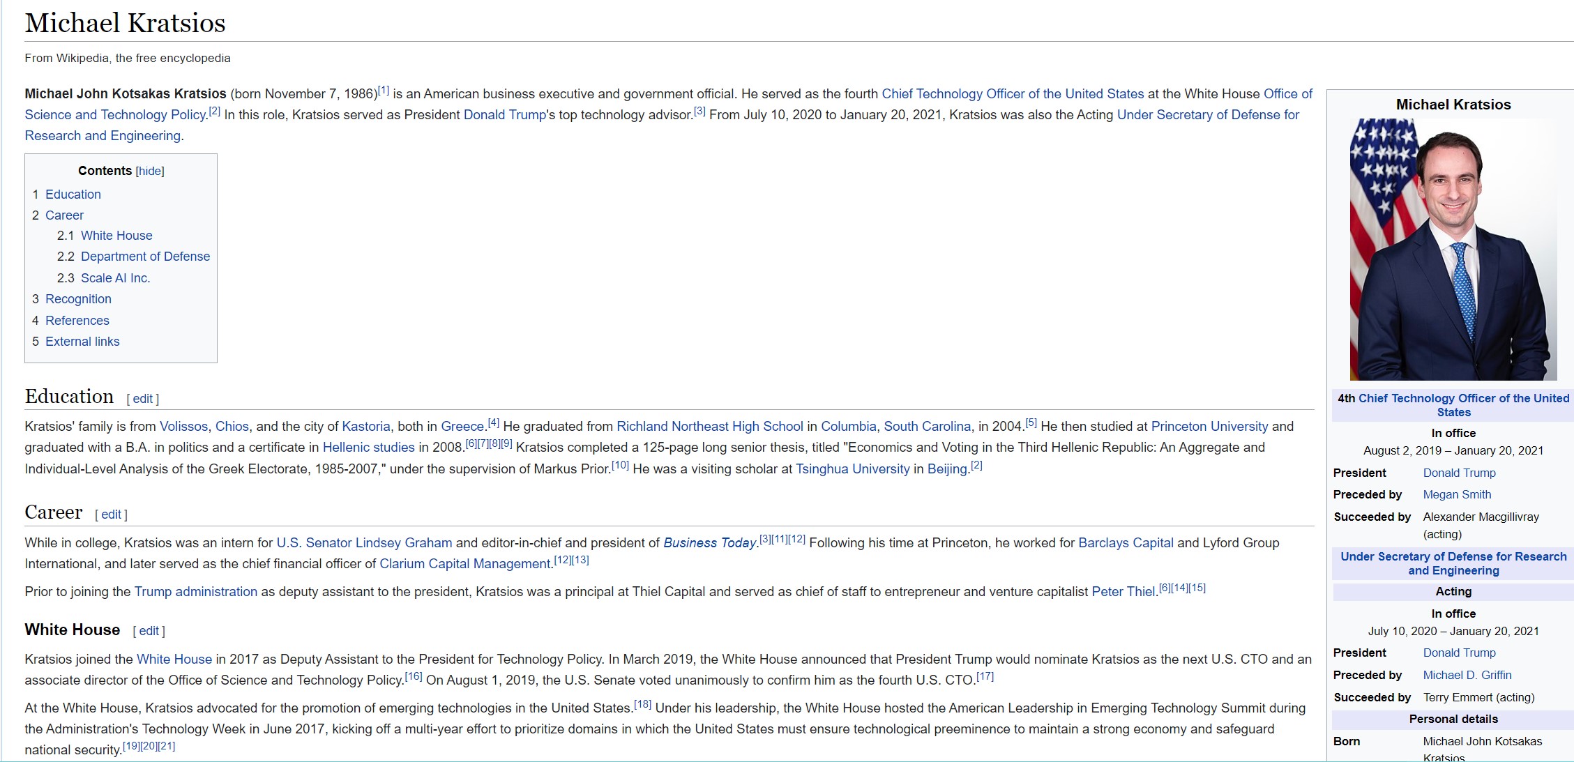The height and width of the screenshot is (762, 1574).
Task: Open Business Today link
Action: pos(709,543)
